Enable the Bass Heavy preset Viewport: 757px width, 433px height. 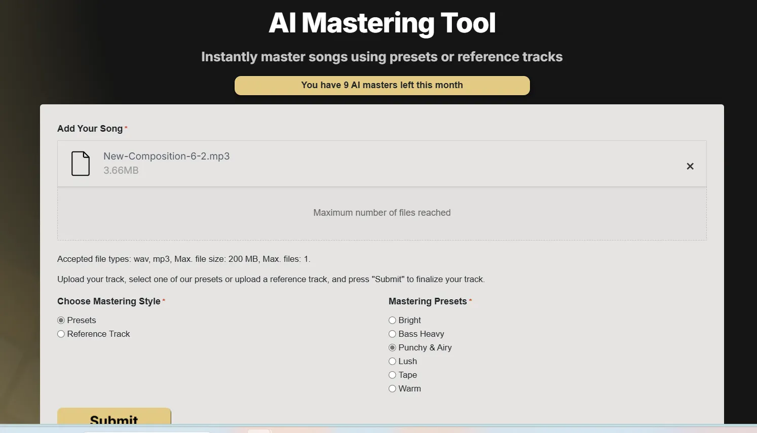pos(392,334)
